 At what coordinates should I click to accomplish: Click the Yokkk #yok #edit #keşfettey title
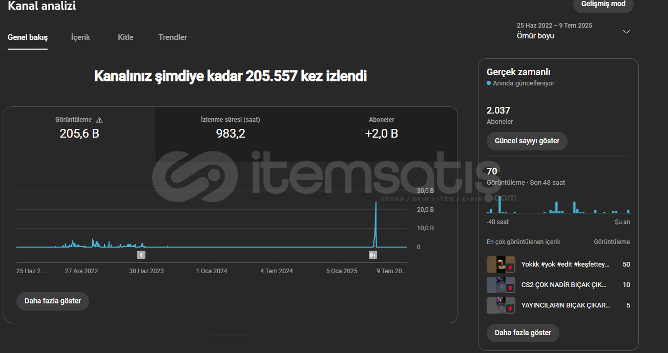(566, 264)
